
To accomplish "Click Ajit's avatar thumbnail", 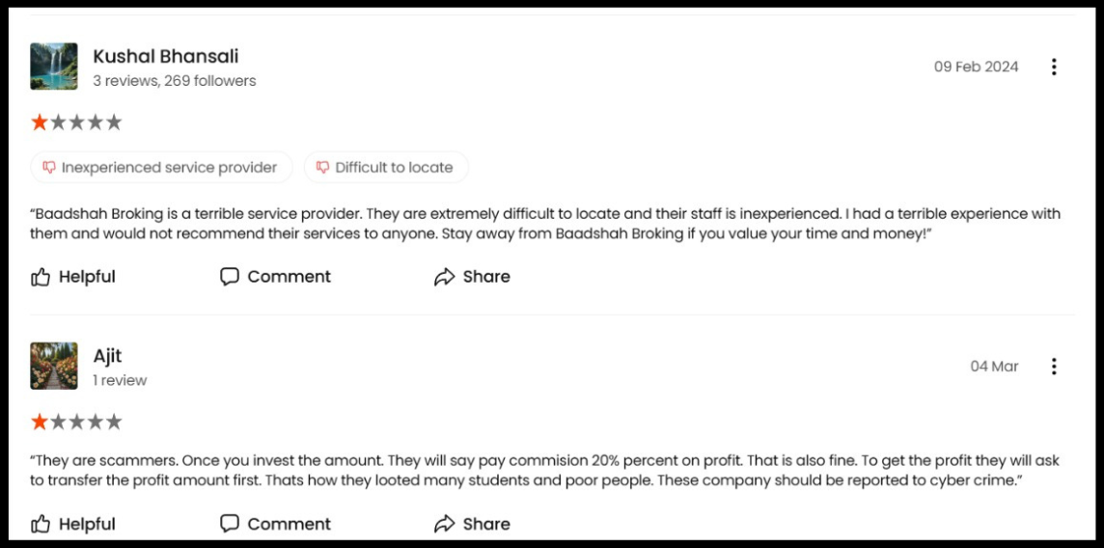I will tap(54, 366).
